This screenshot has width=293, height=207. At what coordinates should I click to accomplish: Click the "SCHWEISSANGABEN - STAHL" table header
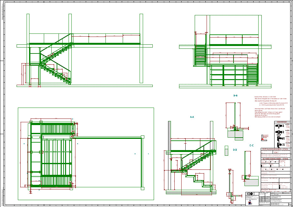click(x=275, y=159)
